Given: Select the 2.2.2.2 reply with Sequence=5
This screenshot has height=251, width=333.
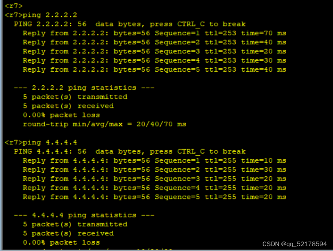Looking at the screenshot, I should point(154,70).
